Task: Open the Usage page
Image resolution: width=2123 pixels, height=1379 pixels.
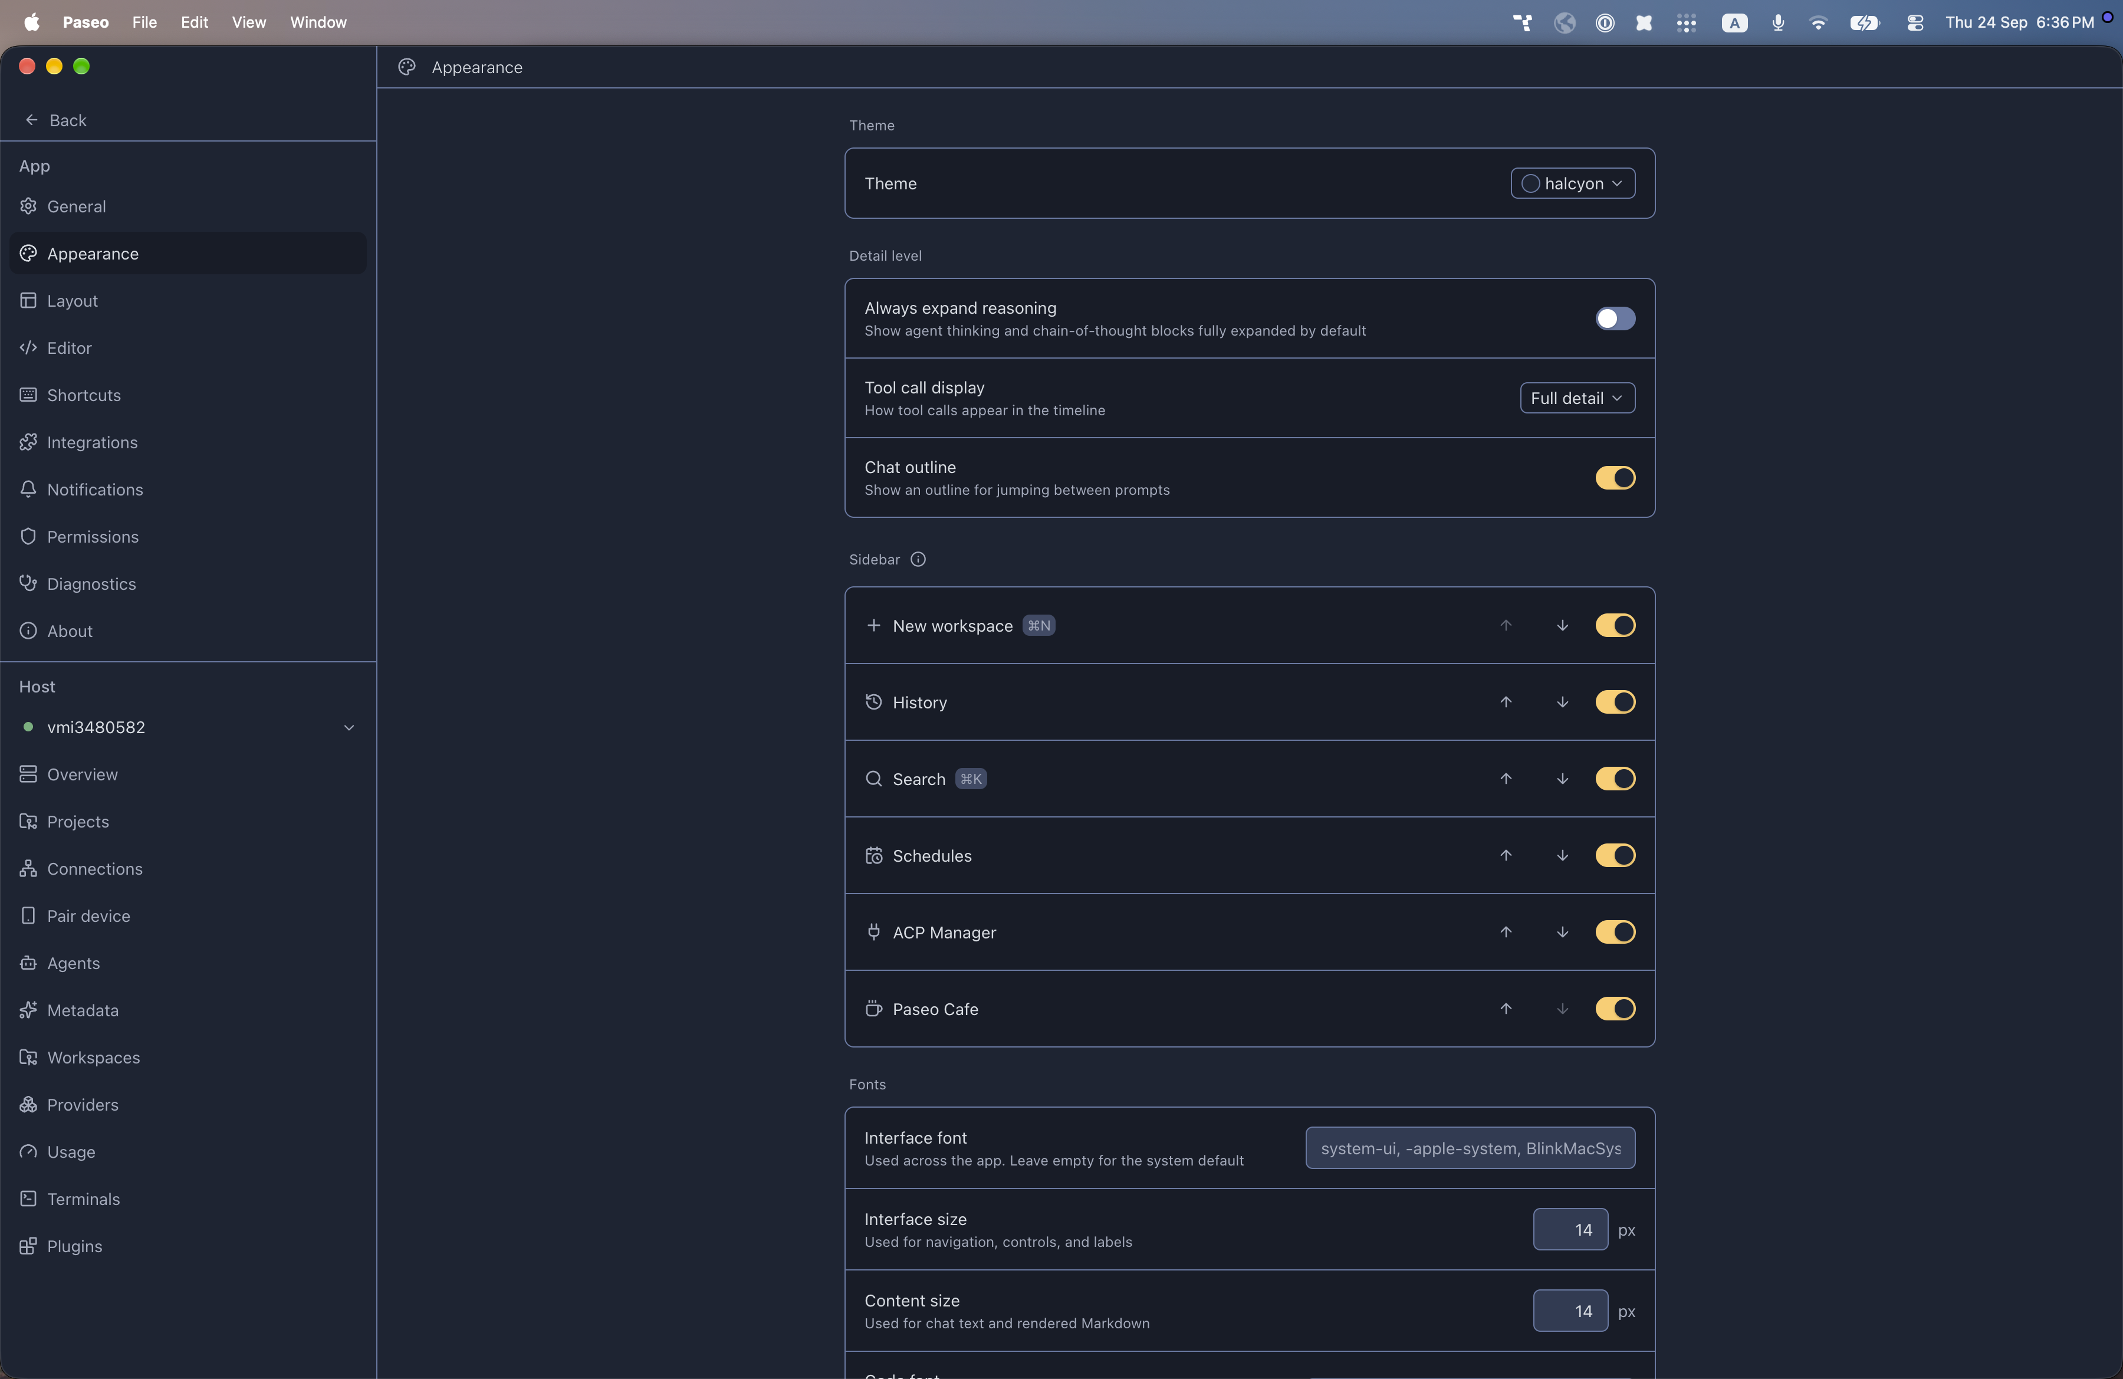Action: [x=188, y=1153]
